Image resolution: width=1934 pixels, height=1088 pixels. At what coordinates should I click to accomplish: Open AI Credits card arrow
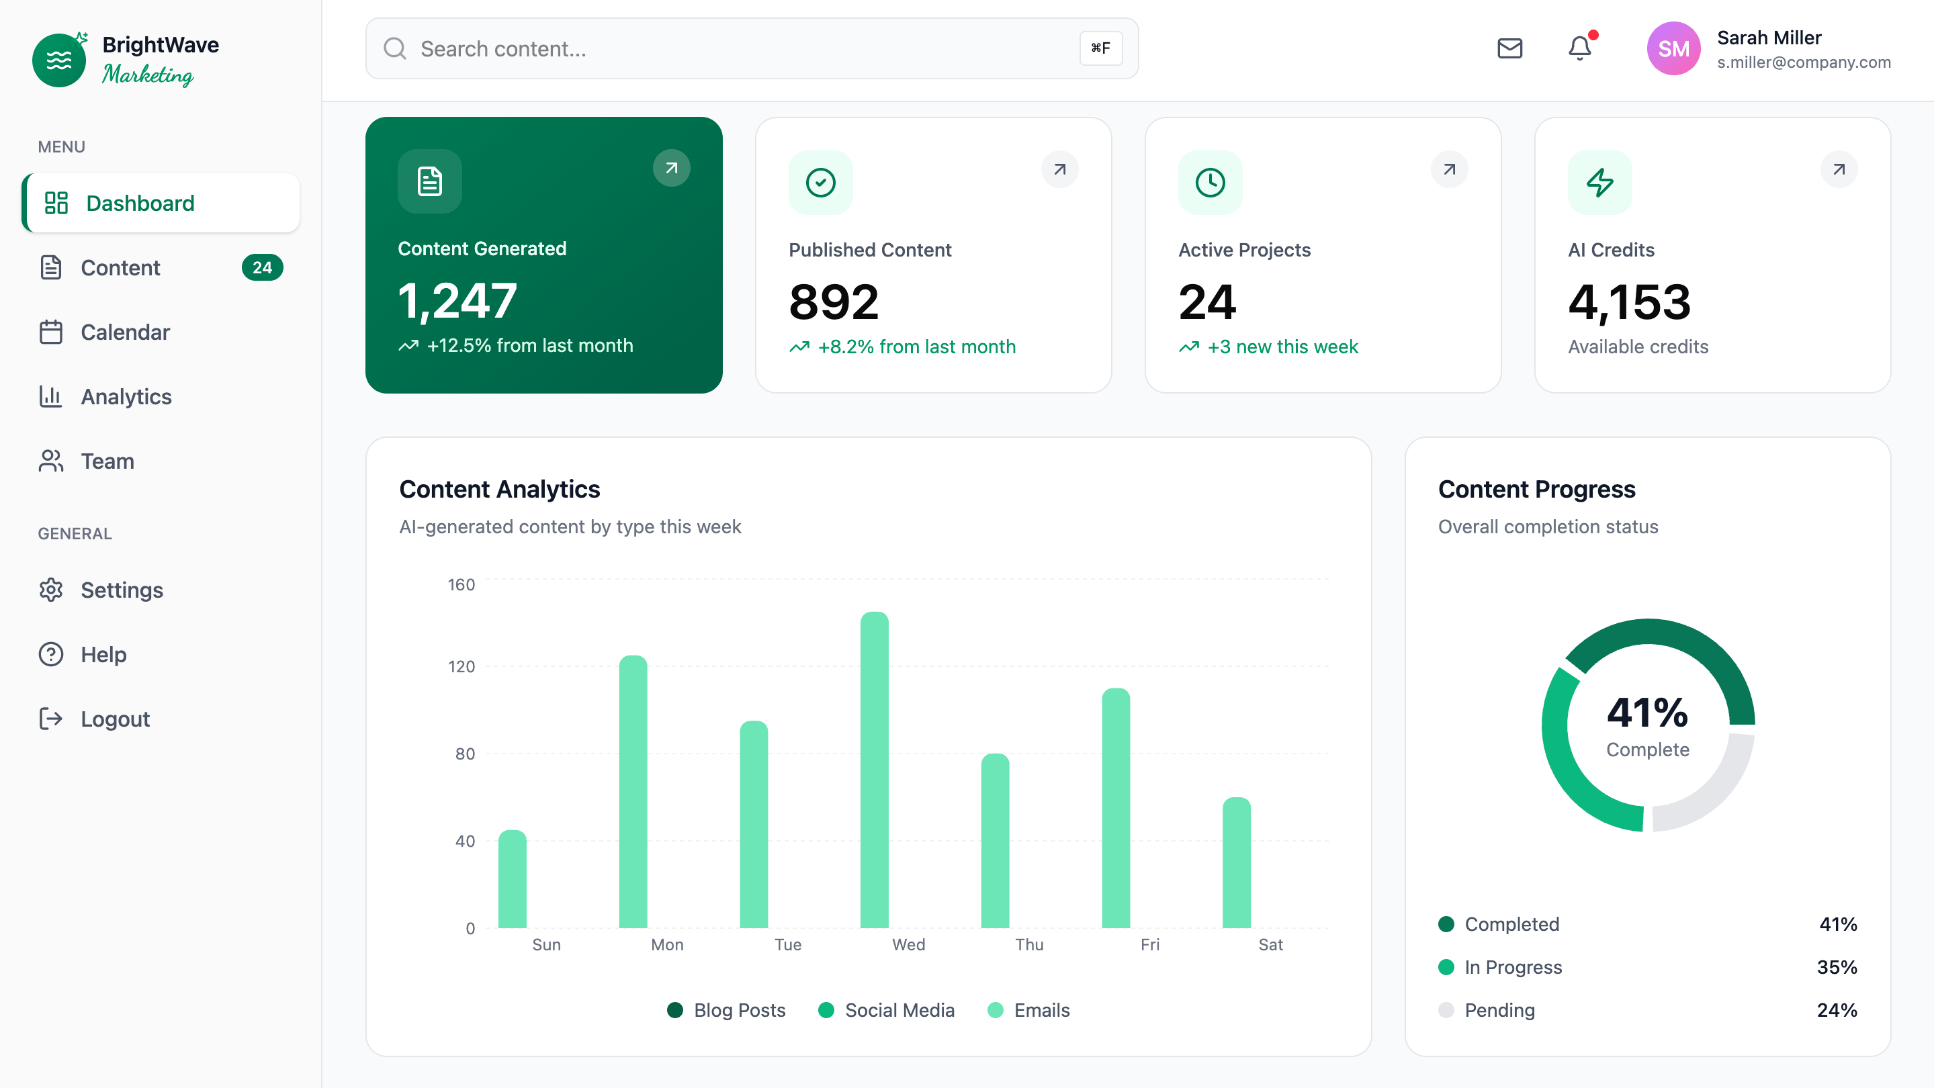point(1839,169)
